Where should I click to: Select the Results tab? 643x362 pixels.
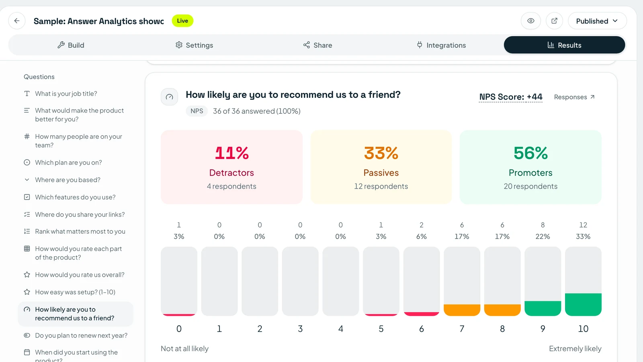click(564, 45)
